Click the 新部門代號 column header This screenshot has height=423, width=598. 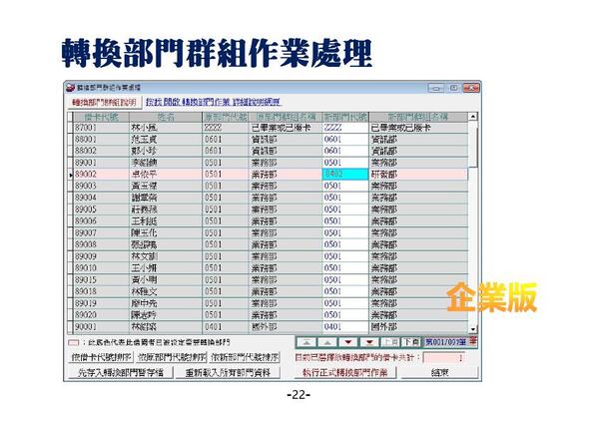point(345,117)
